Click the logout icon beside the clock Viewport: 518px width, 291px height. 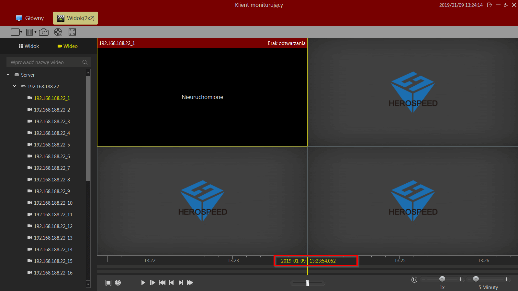click(x=490, y=5)
